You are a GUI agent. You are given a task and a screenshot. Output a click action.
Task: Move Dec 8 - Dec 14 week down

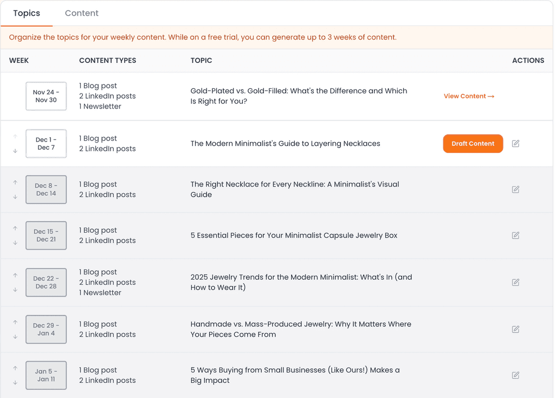15,197
